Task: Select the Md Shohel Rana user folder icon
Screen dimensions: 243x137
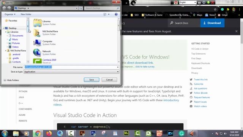Action: [x=37, y=33]
